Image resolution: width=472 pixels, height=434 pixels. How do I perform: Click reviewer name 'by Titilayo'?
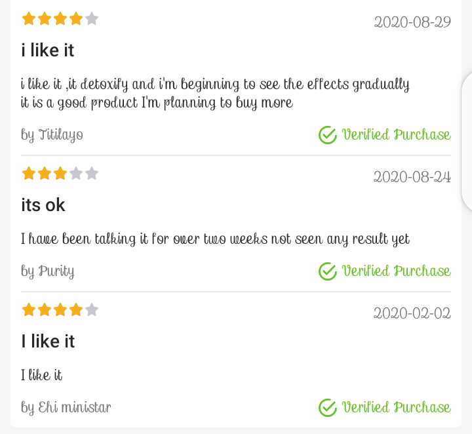[52, 135]
